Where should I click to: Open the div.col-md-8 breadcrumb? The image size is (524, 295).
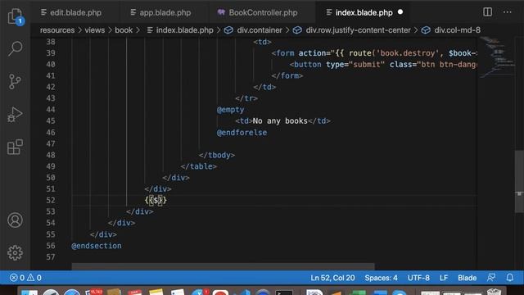click(451, 30)
